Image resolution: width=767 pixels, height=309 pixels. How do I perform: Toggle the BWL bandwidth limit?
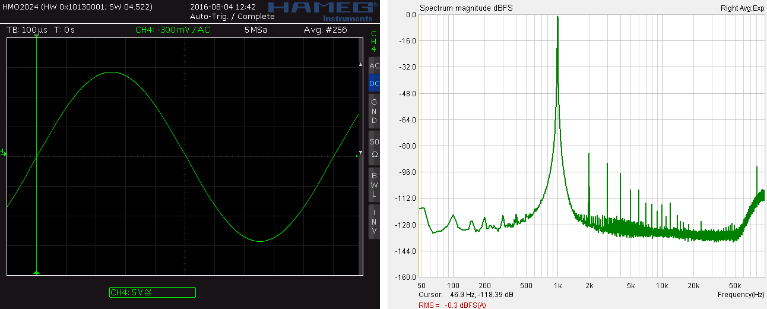[x=374, y=184]
